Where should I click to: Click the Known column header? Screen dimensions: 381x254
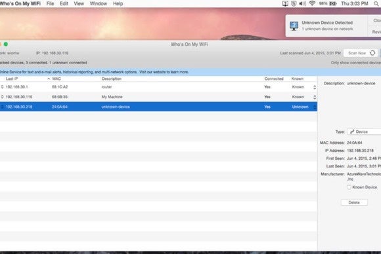[x=298, y=79]
